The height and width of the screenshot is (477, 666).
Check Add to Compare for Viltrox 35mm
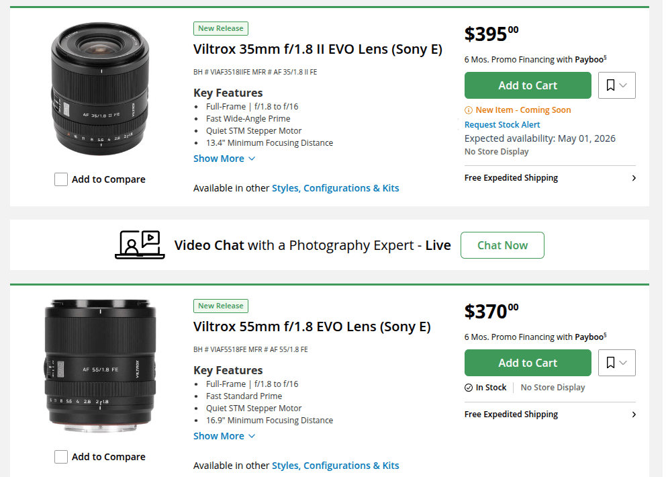61,179
